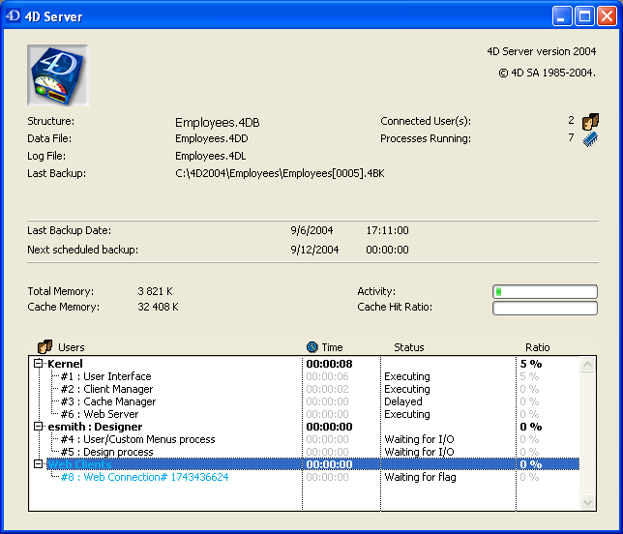623x534 pixels.
Task: Collapse the Kernel tree node
Action: (x=39, y=364)
